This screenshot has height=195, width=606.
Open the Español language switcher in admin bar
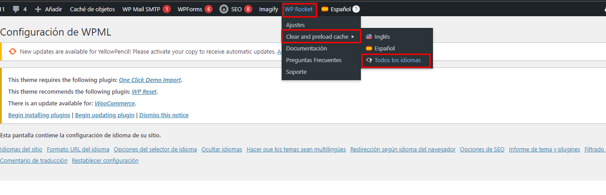340,9
